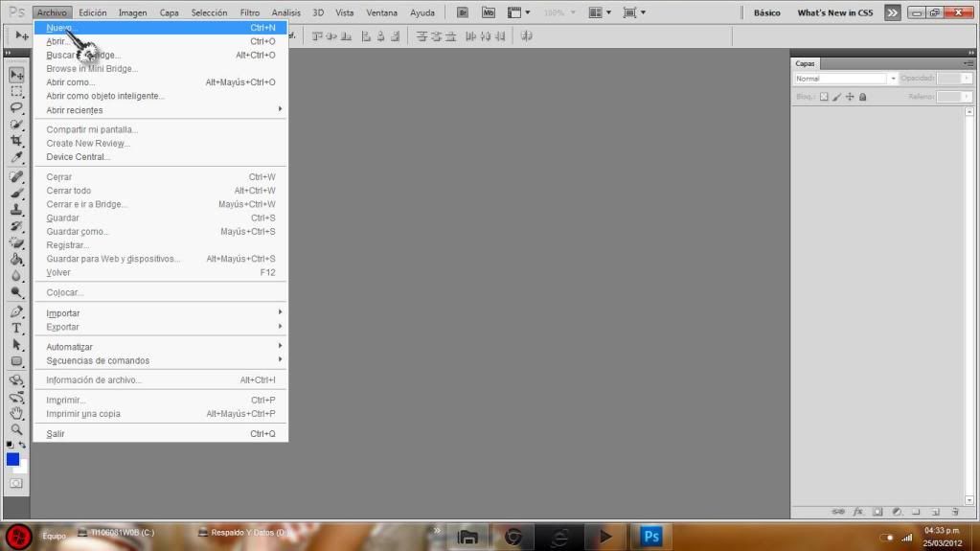
Task: Select the Zoom tool in toolbox
Action: pyautogui.click(x=16, y=429)
